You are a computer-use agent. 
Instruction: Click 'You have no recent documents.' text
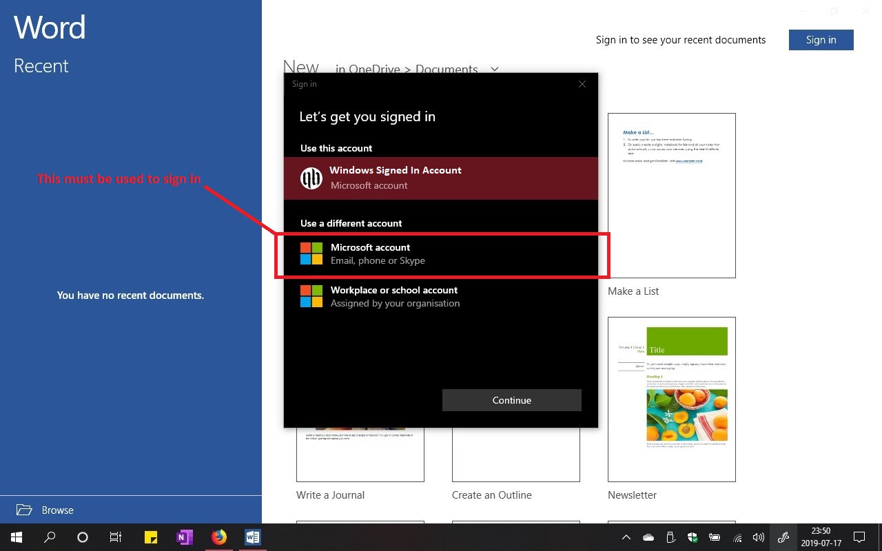coord(130,295)
